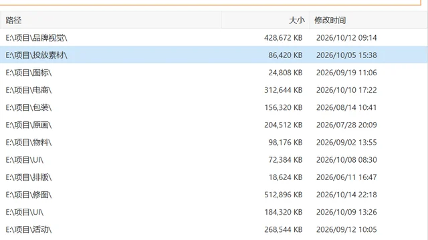Image resolution: width=428 pixels, height=240 pixels.
Task: Click the 98,176 KB size value
Action: (286, 142)
